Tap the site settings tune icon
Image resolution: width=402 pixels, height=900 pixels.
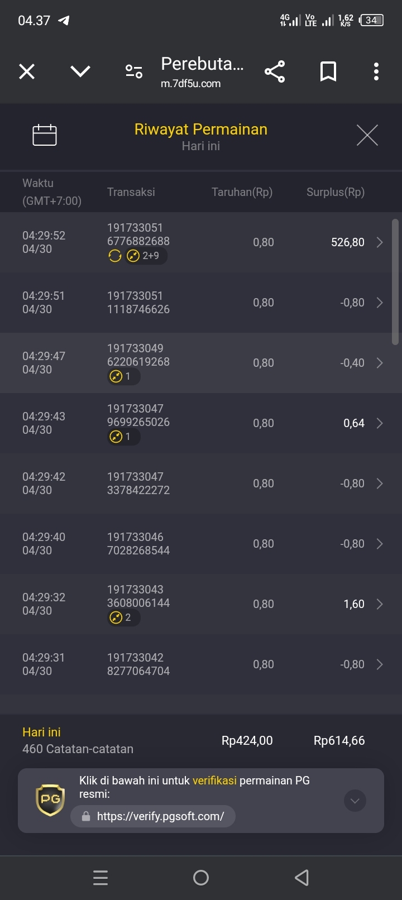click(x=134, y=71)
